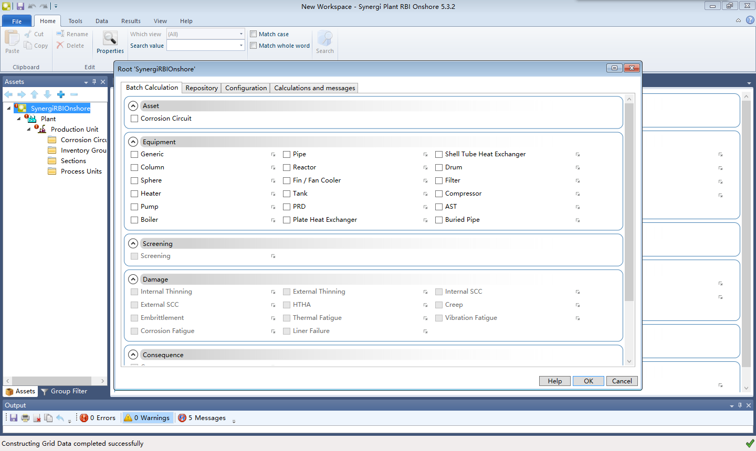Click the undo arrow in the Output toolbar
The height and width of the screenshot is (451, 756).
[x=60, y=418]
